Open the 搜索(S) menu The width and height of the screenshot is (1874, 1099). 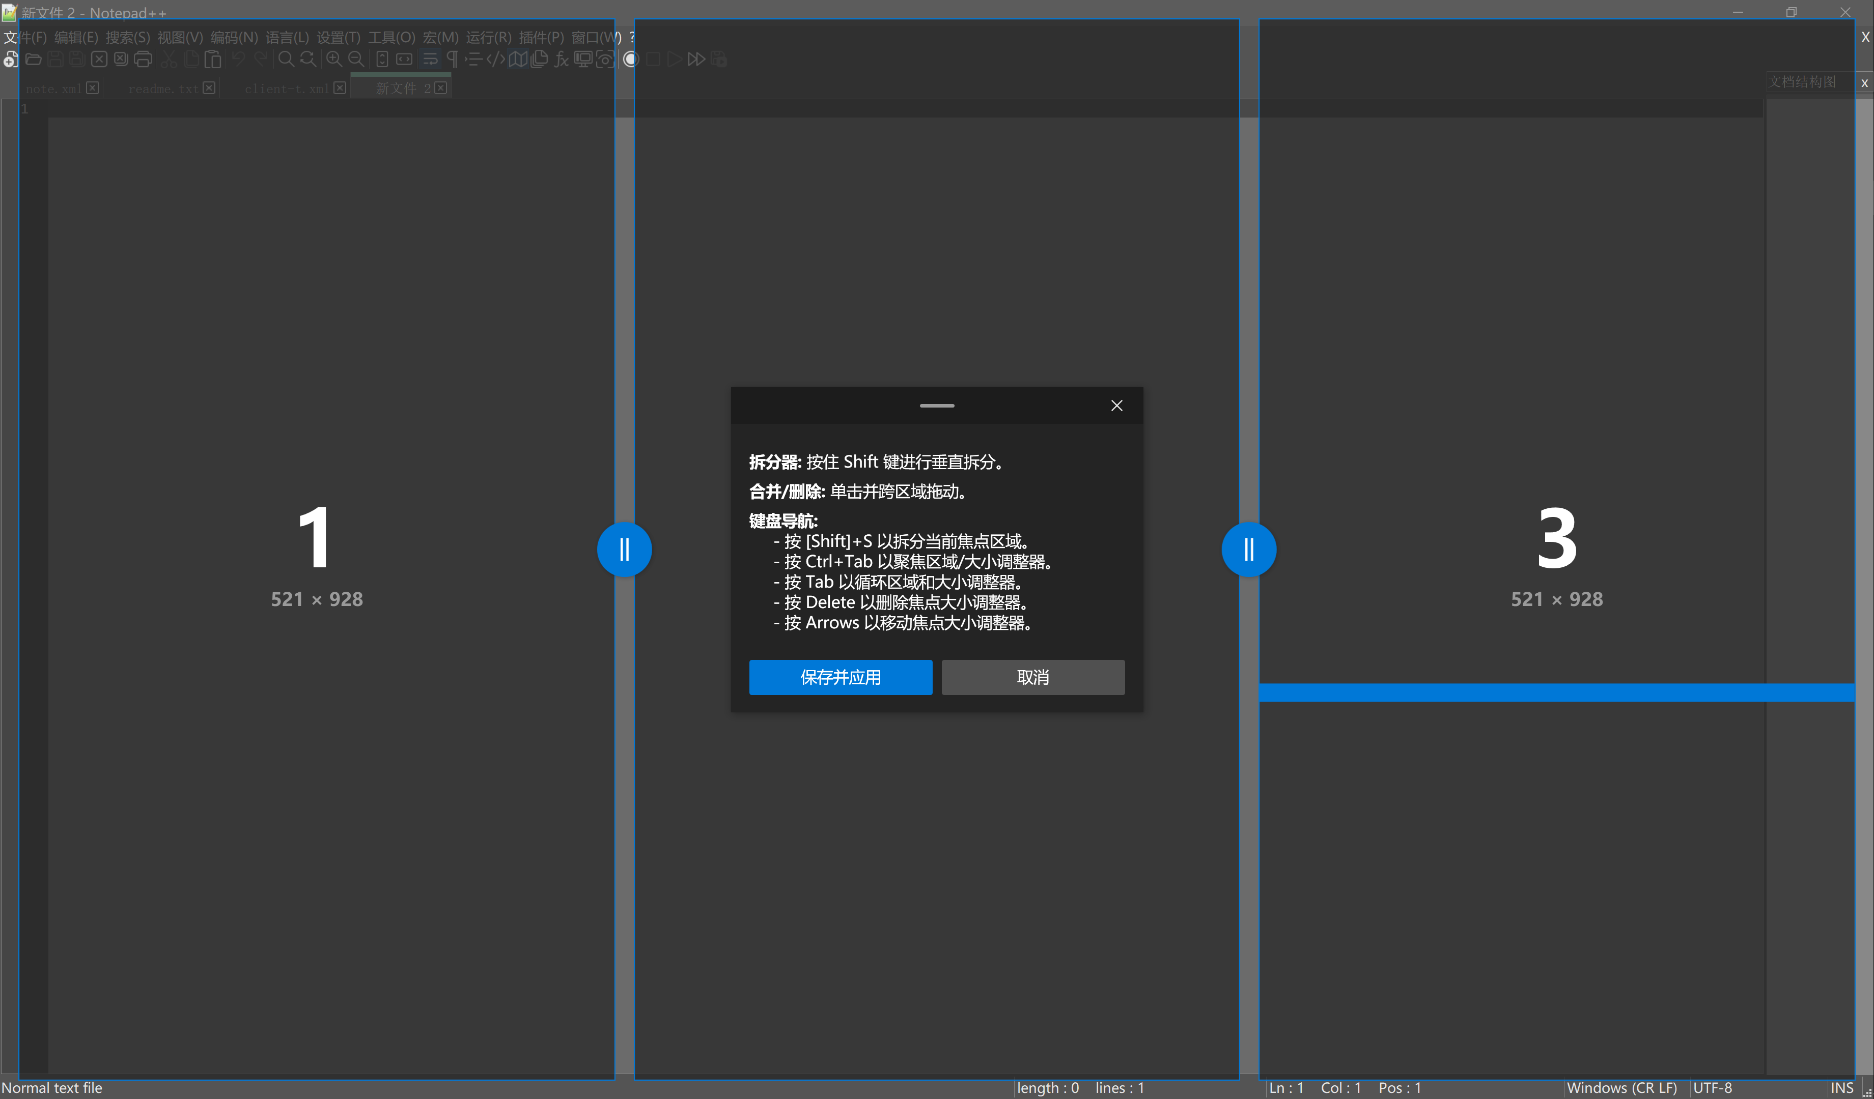[127, 37]
